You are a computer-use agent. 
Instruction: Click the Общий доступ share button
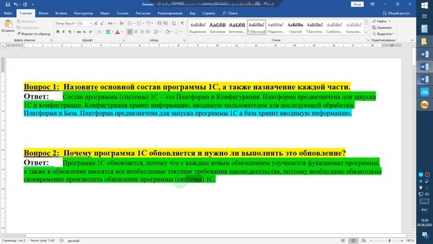396,13
